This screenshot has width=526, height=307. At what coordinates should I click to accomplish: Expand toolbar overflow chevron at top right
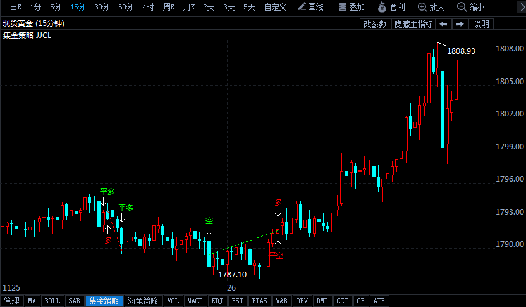point(522,7)
